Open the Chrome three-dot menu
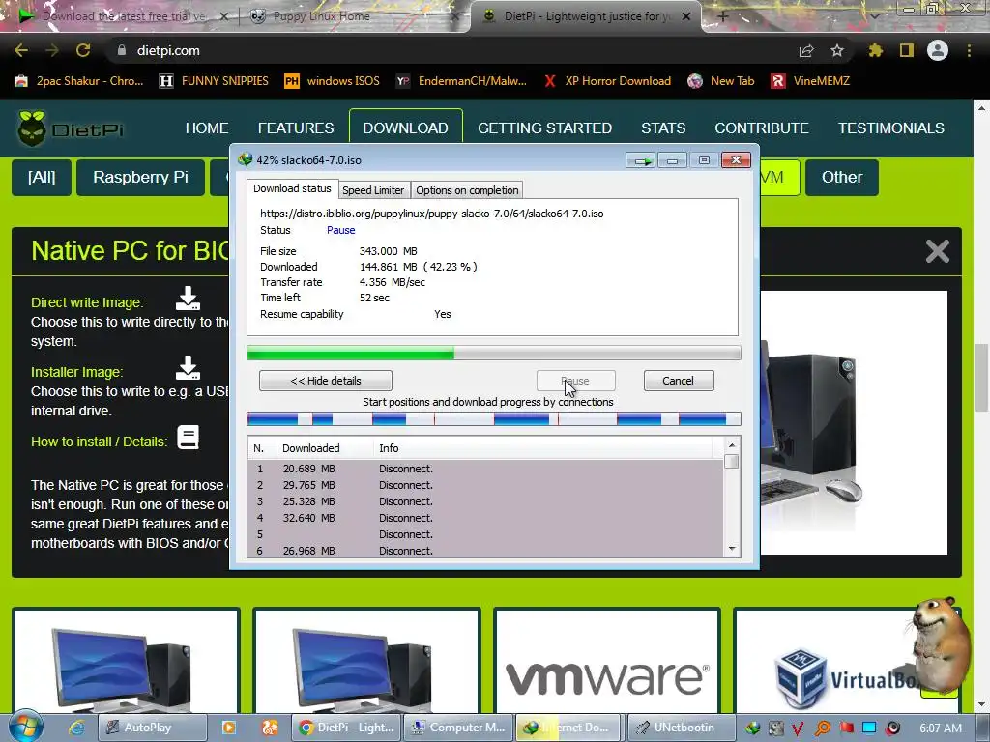 969,50
